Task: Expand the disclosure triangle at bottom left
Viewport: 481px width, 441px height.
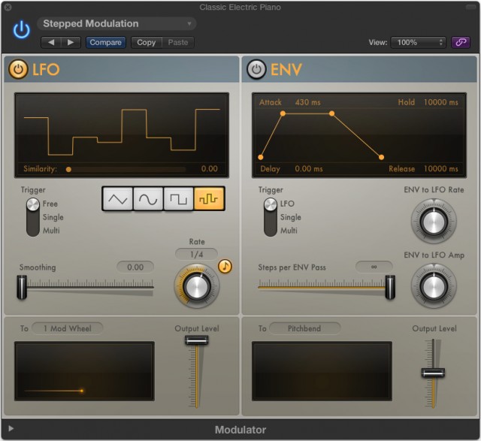Action: coord(11,429)
